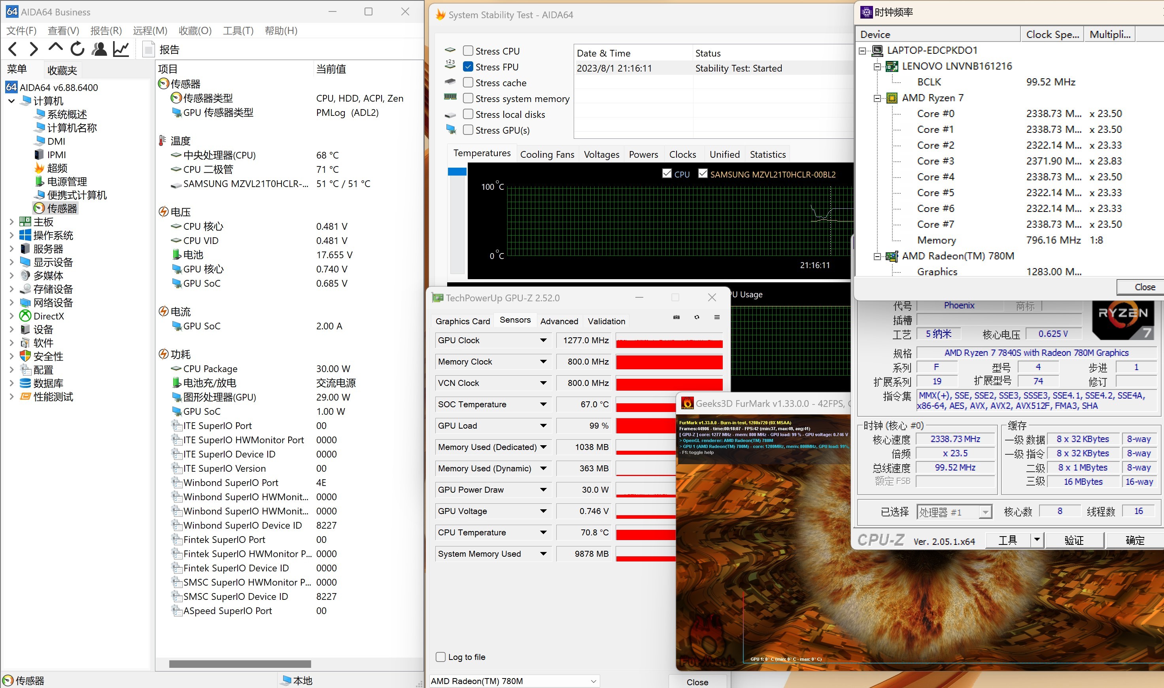Click the user profile icon in AIDA64 toolbar
The width and height of the screenshot is (1164, 688).
tap(99, 49)
